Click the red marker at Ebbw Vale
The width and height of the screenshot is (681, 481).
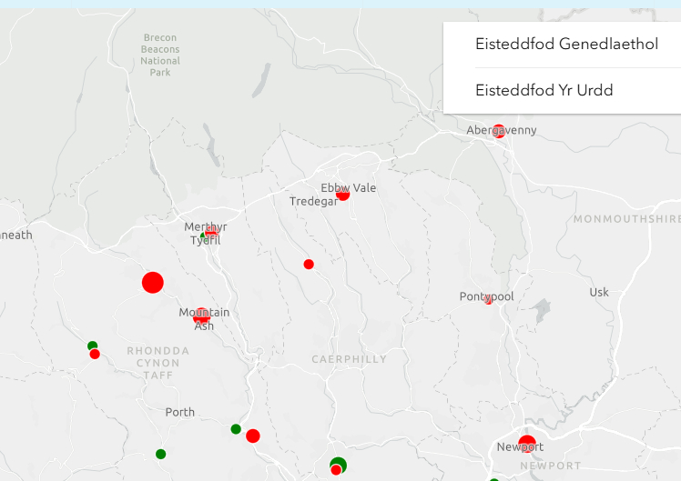point(342,194)
